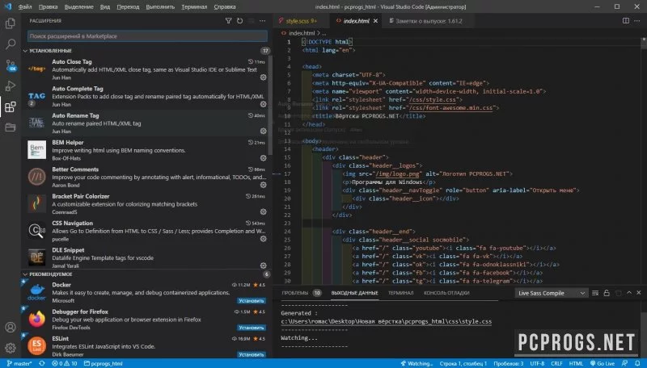This screenshot has height=368, width=647.
Task: Open the Auto Rename Tag manage gear
Action: [264, 131]
